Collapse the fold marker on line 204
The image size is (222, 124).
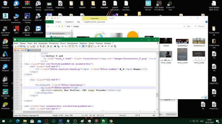22,56
